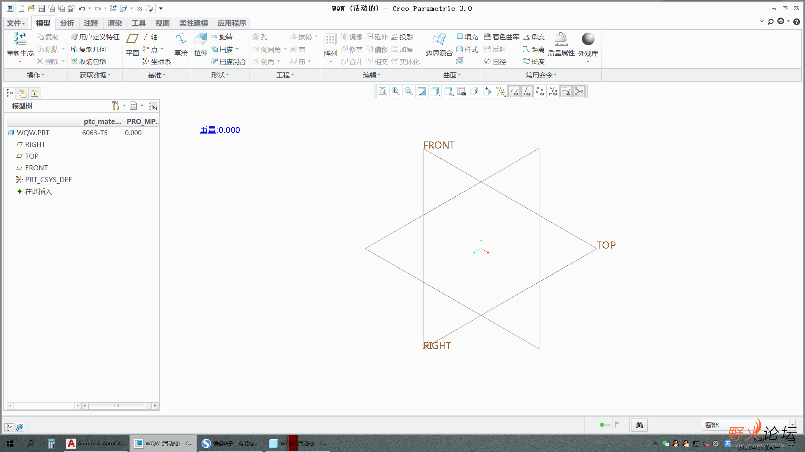Screen dimensions: 805x452
Task: Click the Refit zoom icon
Action: click(382, 92)
